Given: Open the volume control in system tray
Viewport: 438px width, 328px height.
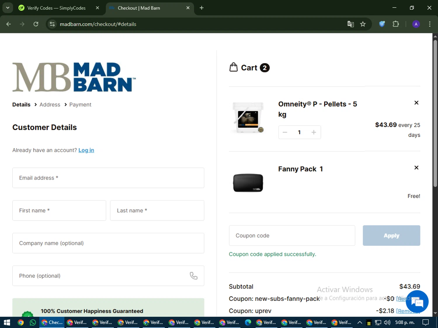Looking at the screenshot, I should (x=387, y=322).
